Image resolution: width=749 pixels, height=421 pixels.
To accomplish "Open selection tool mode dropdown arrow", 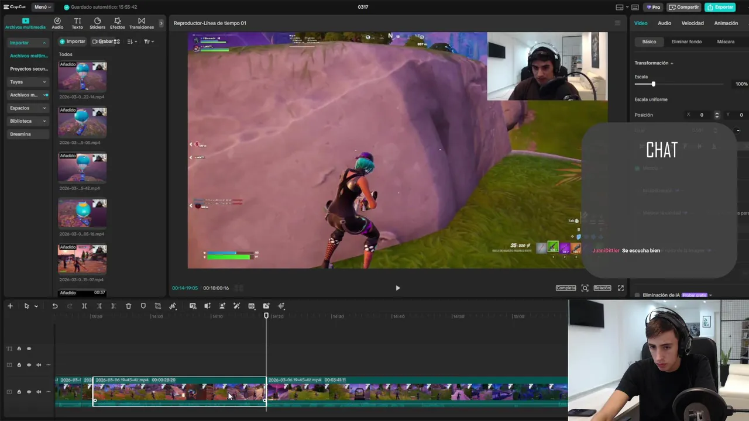I will click(36, 306).
